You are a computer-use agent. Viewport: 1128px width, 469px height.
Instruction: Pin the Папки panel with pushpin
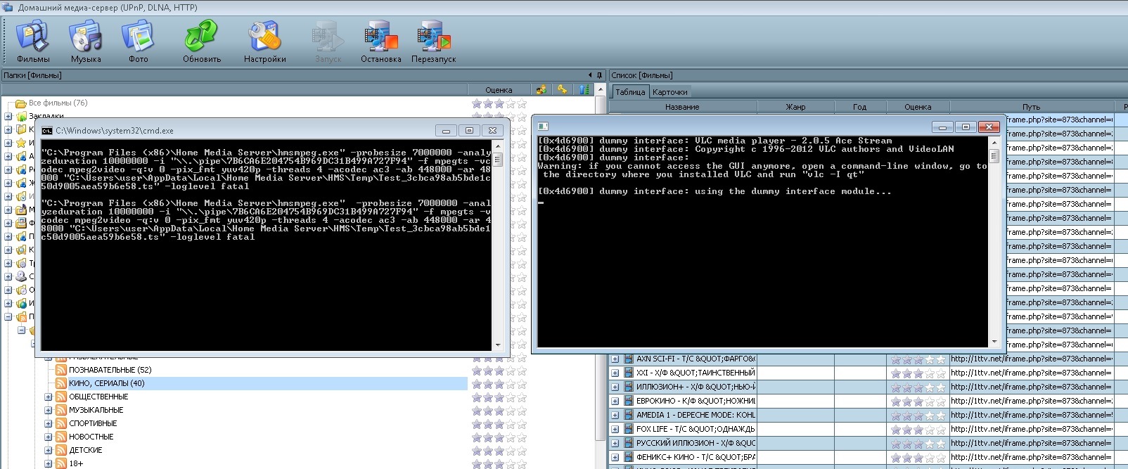tap(599, 75)
